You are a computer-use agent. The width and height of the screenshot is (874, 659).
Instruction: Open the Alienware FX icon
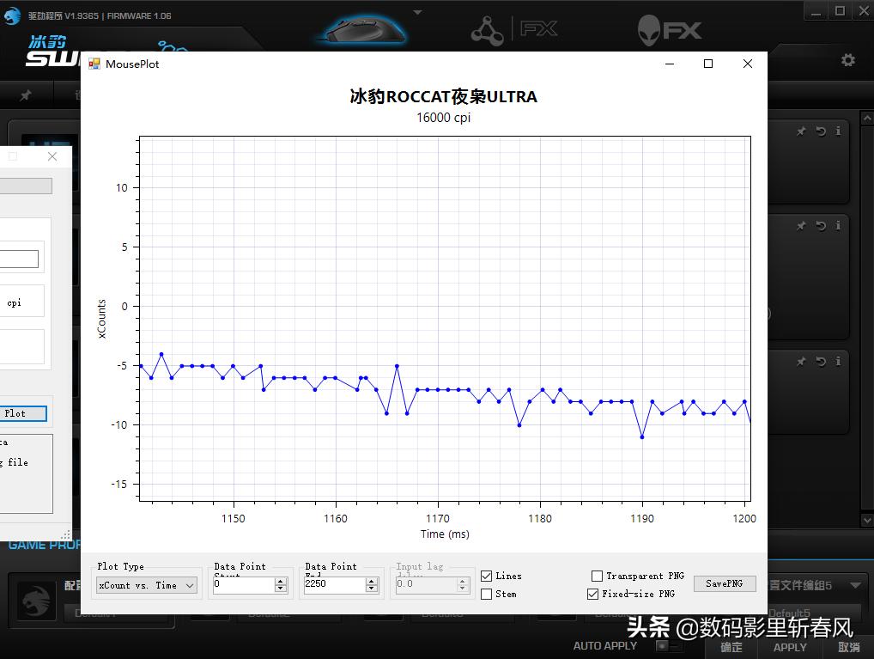[670, 30]
